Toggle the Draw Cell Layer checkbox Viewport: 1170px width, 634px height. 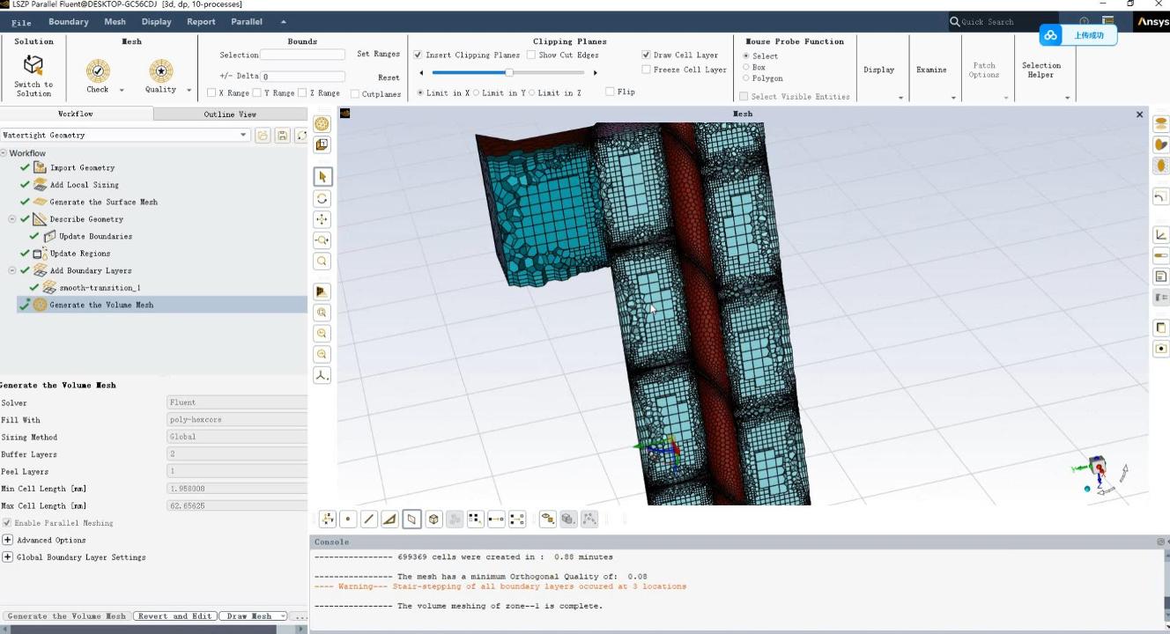646,55
